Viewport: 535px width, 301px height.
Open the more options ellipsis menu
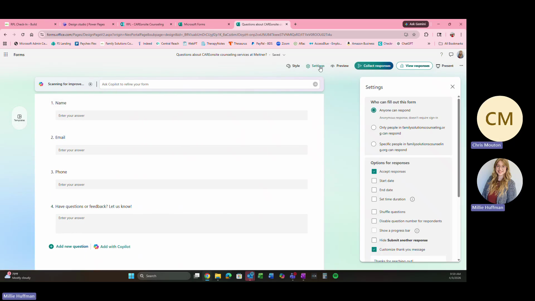coord(461,66)
